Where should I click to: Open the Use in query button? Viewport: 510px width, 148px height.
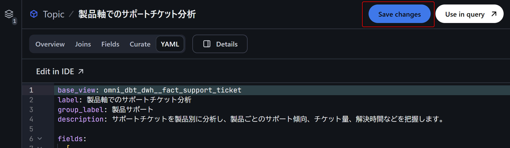click(465, 14)
